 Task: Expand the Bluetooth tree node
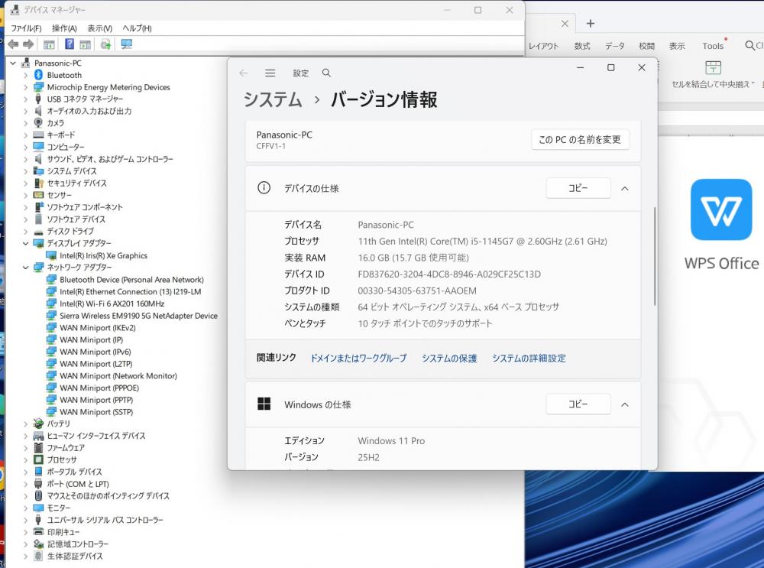pyautogui.click(x=25, y=75)
